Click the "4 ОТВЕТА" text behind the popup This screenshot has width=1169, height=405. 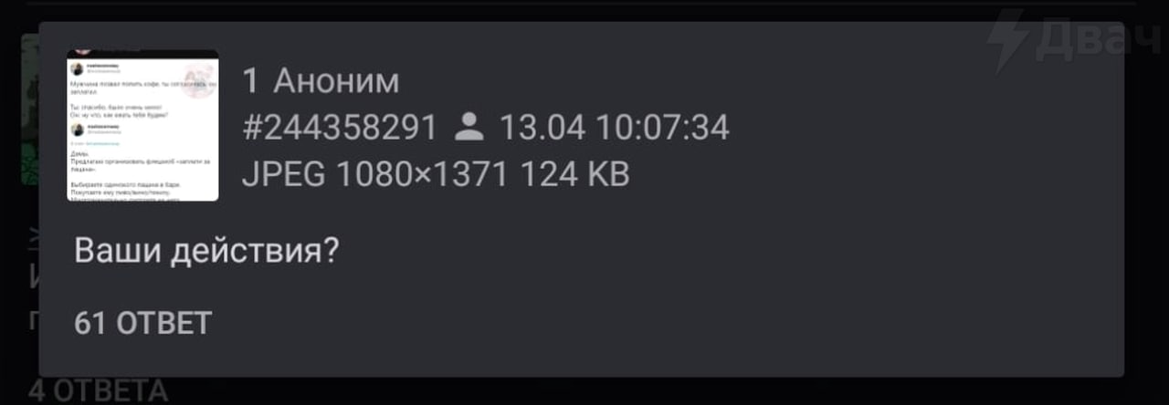98,391
